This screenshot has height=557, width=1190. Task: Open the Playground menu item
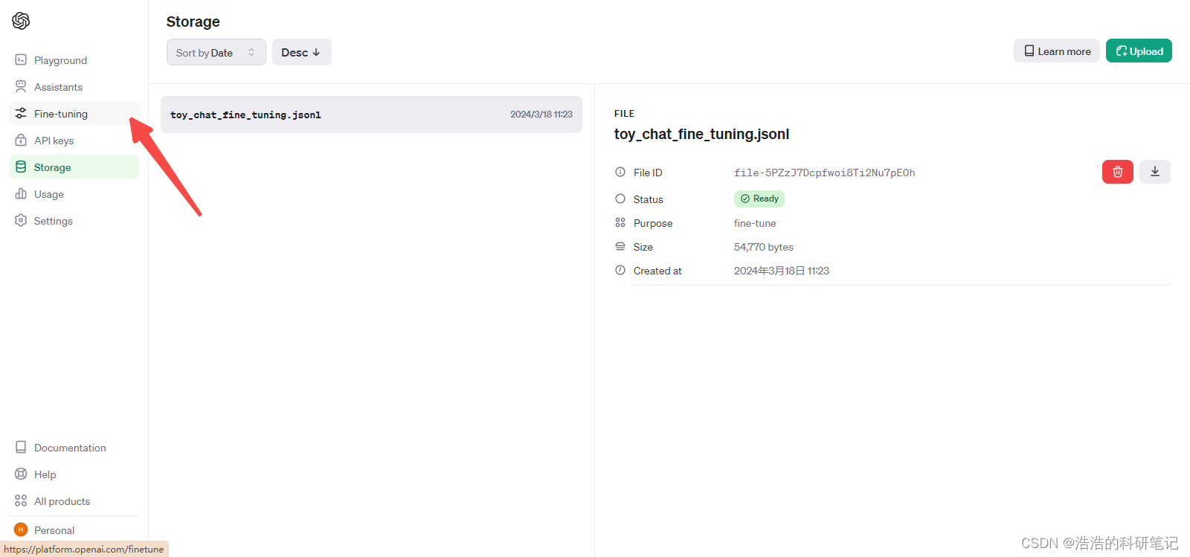point(74,60)
